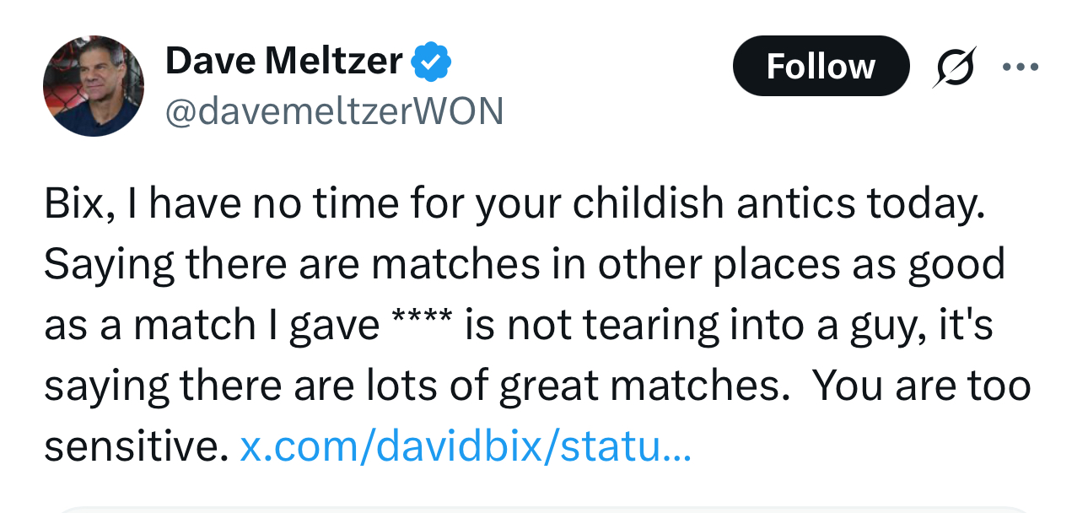Click the word "sensitive." in the post
1088x513 pixels.
pyautogui.click(x=137, y=446)
